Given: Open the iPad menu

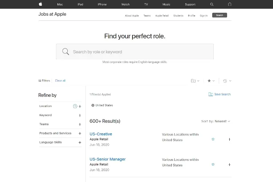Looking at the screenshot, I should coord(80,4).
